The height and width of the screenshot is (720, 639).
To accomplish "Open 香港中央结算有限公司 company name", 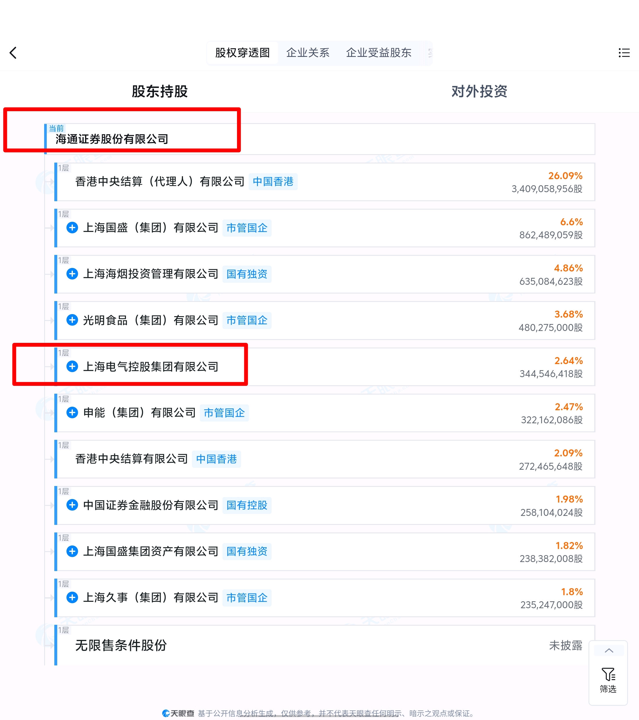I will tap(132, 459).
